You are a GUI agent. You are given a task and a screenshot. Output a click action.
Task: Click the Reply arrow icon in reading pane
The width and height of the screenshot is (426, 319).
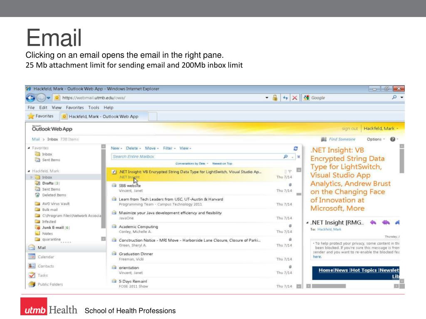[x=373, y=223]
